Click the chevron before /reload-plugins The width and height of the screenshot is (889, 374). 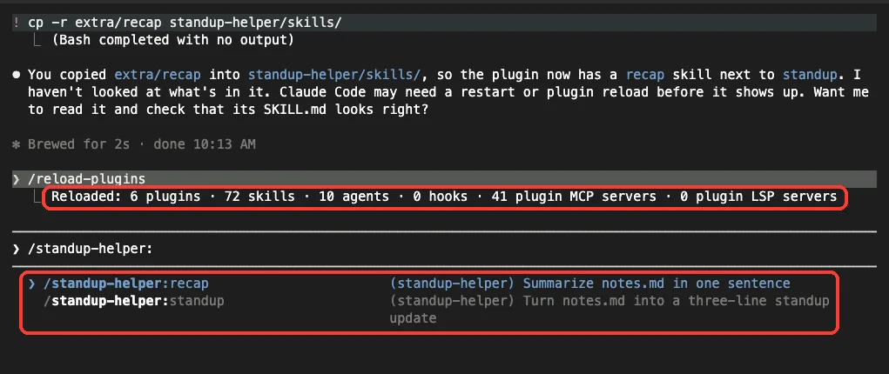(x=16, y=180)
